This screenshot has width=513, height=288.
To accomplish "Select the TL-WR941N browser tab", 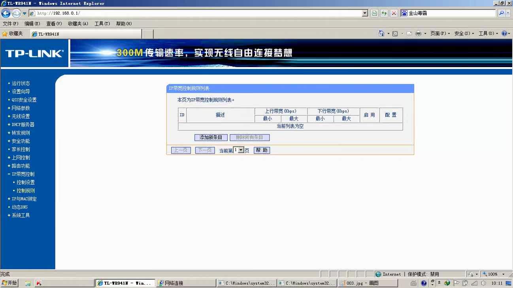I will point(85,34).
